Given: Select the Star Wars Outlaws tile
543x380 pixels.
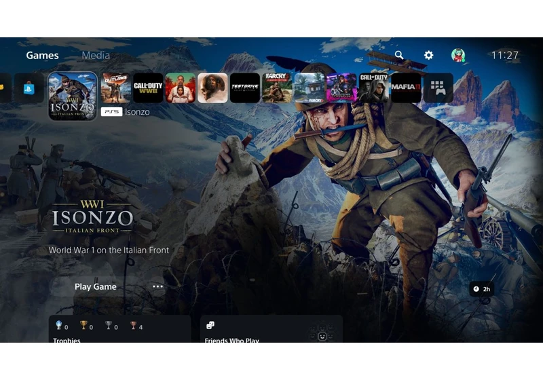Looking at the screenshot, I should coord(116,88).
